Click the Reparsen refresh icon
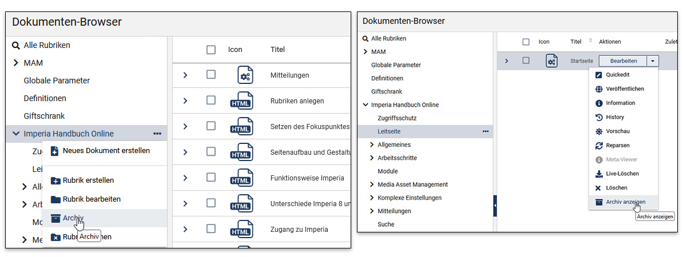The image size is (683, 257). (x=599, y=146)
